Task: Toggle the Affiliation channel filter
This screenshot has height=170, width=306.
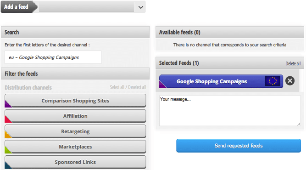Action: (75, 116)
